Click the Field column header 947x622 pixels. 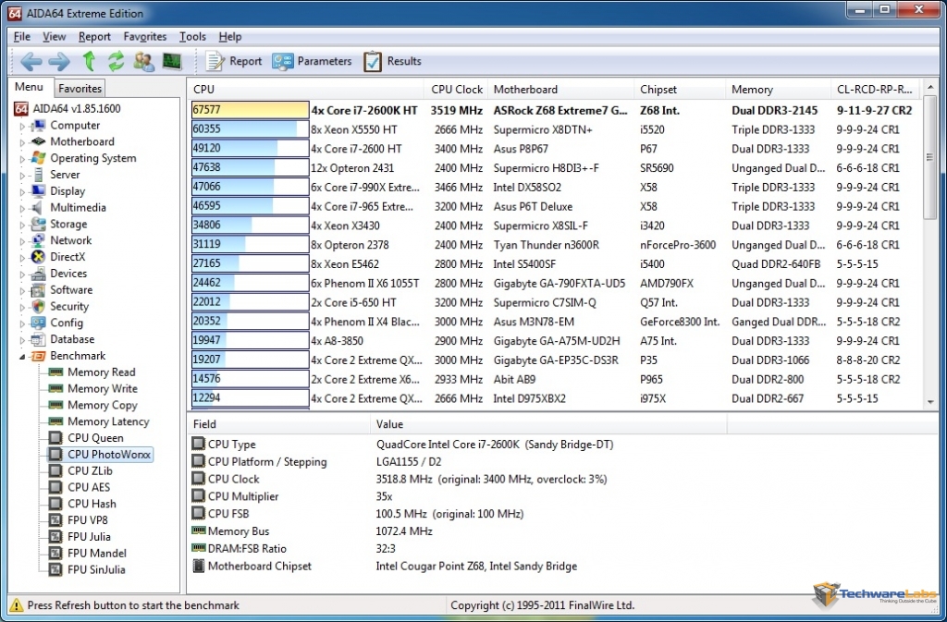point(278,424)
